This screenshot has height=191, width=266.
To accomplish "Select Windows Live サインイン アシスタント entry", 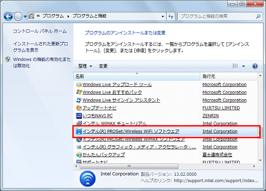I will click(x=121, y=100).
